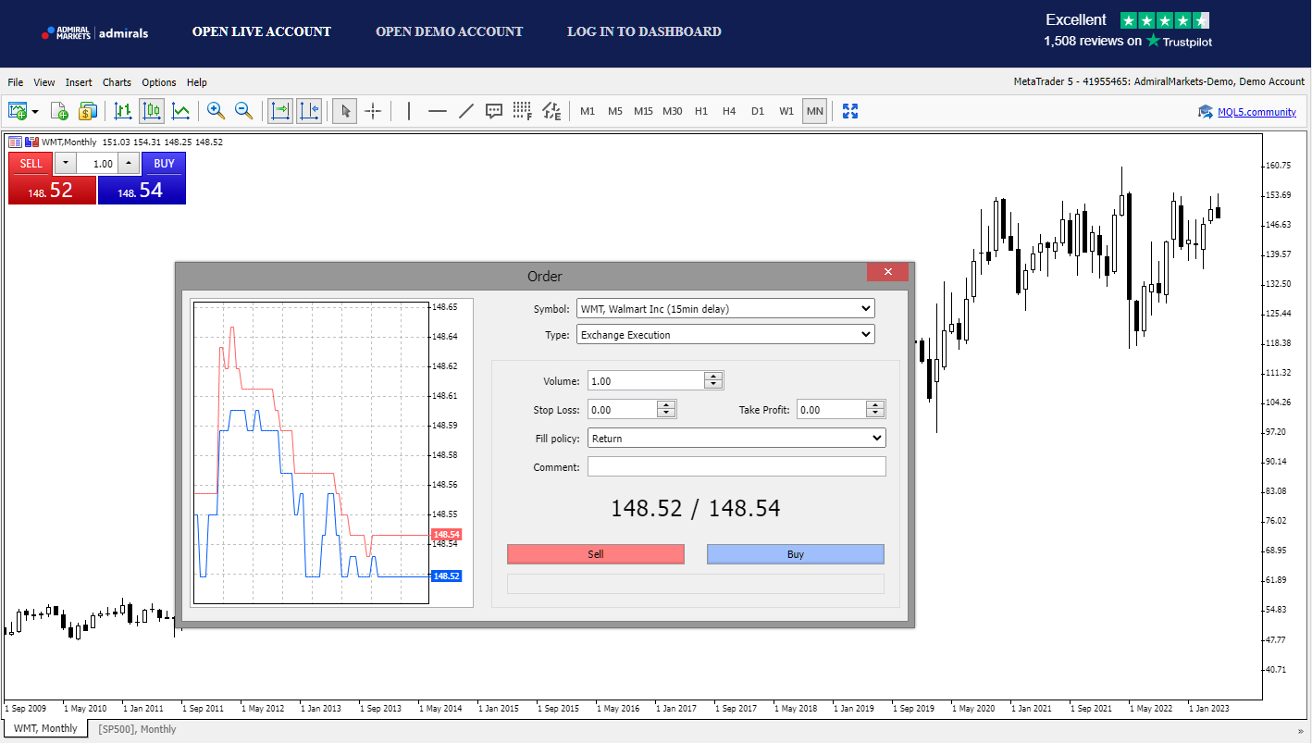
Task: Decrease volume in the one-click trading panel
Action: 65,164
